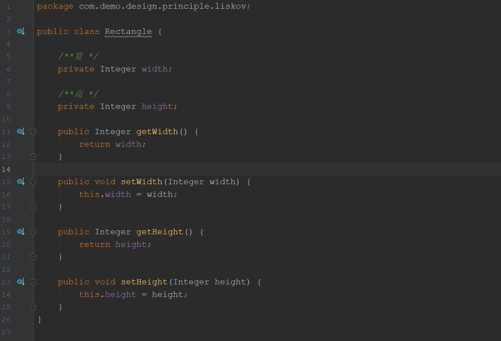
Task: Collapse the getHeight method using its fold marker
Action: tap(33, 232)
